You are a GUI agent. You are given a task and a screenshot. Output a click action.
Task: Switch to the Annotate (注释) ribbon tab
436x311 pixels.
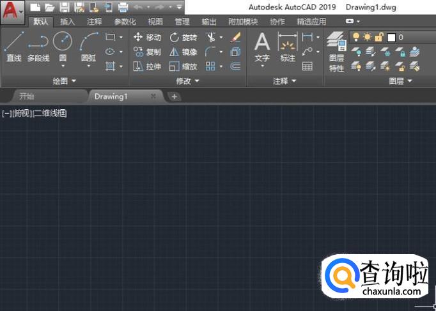click(94, 21)
